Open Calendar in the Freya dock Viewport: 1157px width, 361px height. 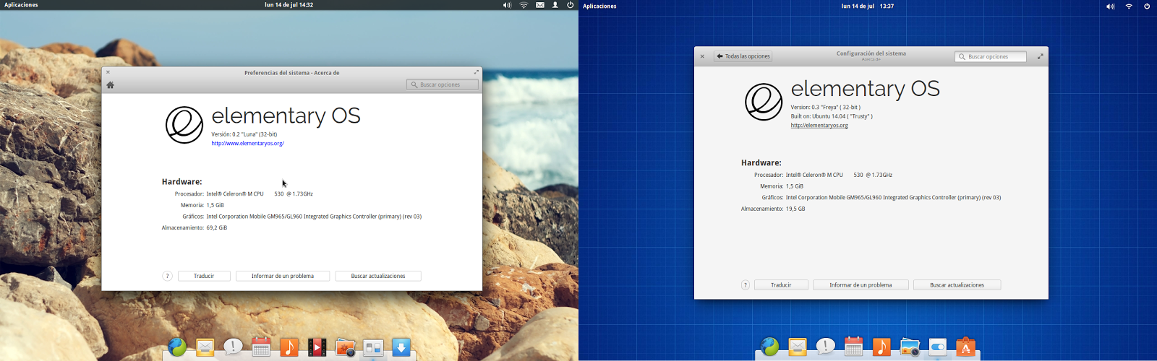854,347
